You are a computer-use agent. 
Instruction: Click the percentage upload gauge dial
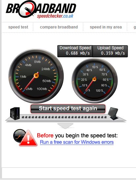94,80
